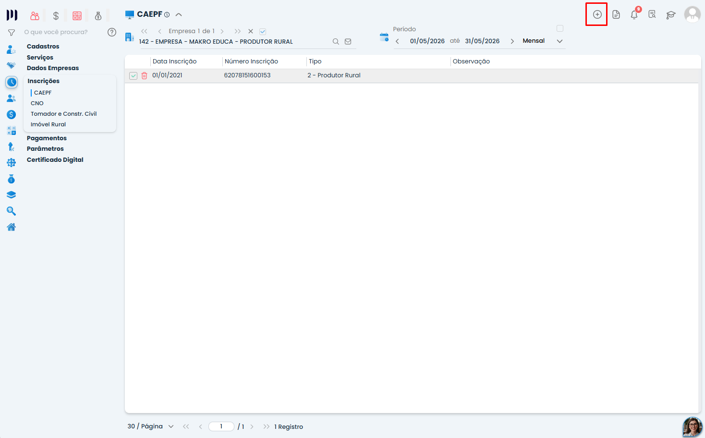Open the envelope icon beside company name
This screenshot has width=705, height=438.
[x=348, y=41]
